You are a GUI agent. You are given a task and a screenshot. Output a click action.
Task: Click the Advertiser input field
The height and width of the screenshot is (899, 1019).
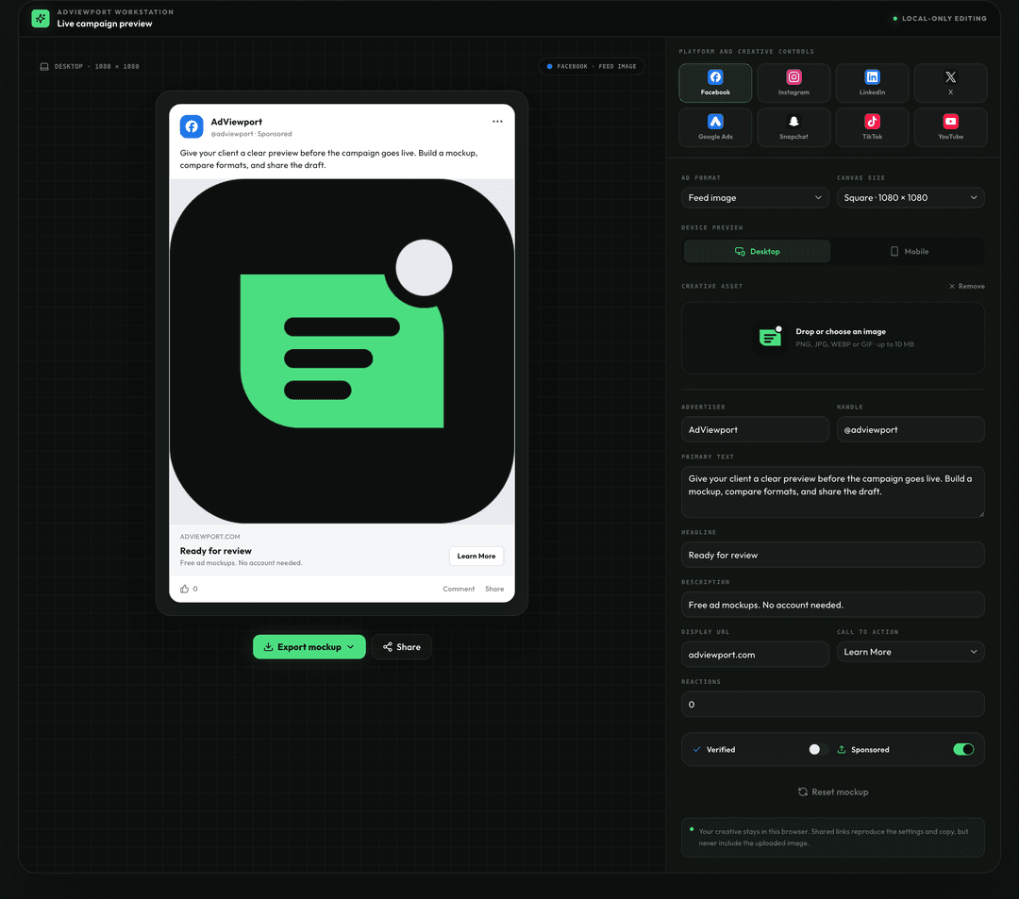pyautogui.click(x=755, y=429)
